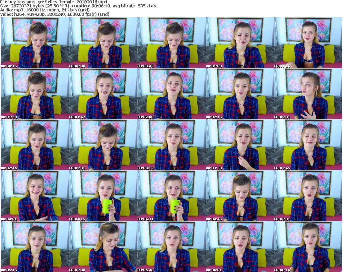Click the Video h264 info line
This screenshot has height=272, width=343.
click(55, 14)
